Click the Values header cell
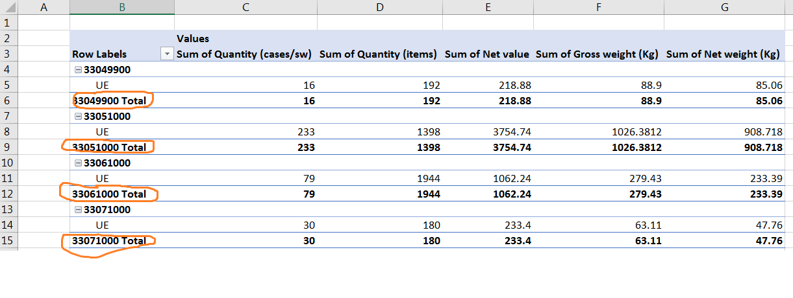793x298 pixels. point(245,38)
